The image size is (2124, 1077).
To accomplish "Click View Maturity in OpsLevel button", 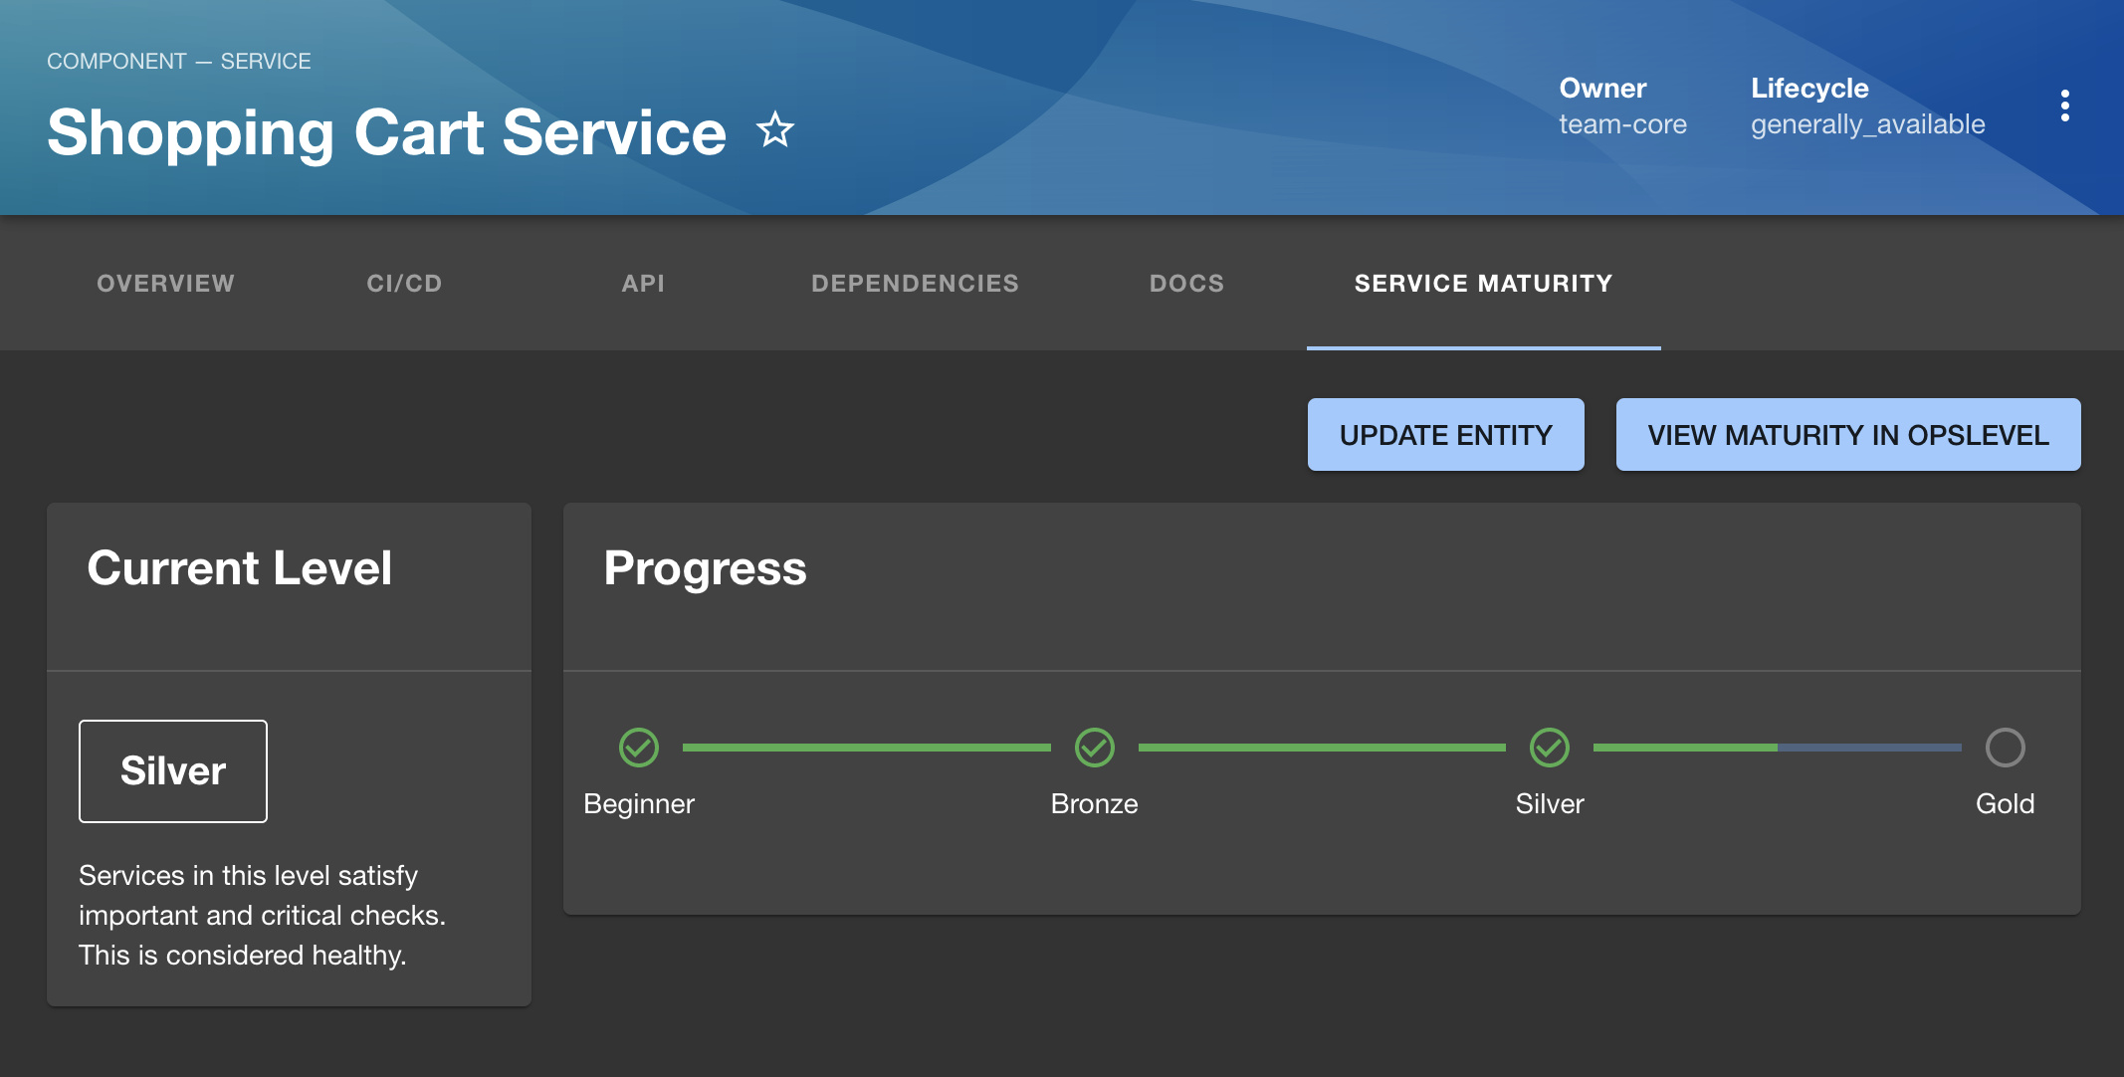I will [1847, 435].
